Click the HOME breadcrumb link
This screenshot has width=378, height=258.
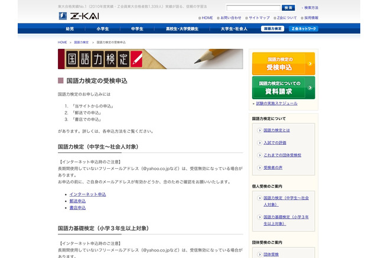[62, 43]
